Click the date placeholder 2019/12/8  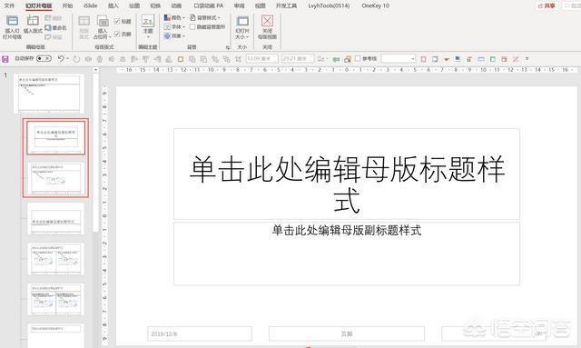[x=200, y=333]
